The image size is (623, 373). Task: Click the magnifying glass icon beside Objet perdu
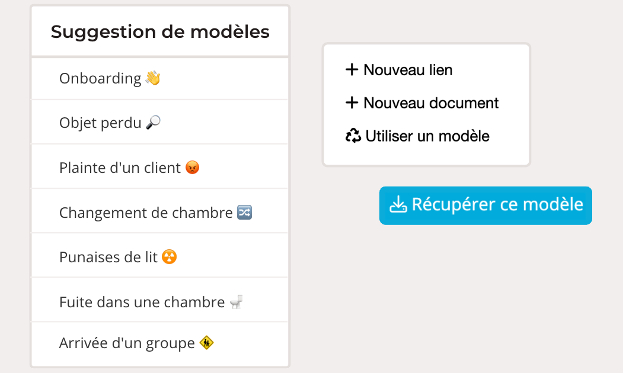point(153,123)
